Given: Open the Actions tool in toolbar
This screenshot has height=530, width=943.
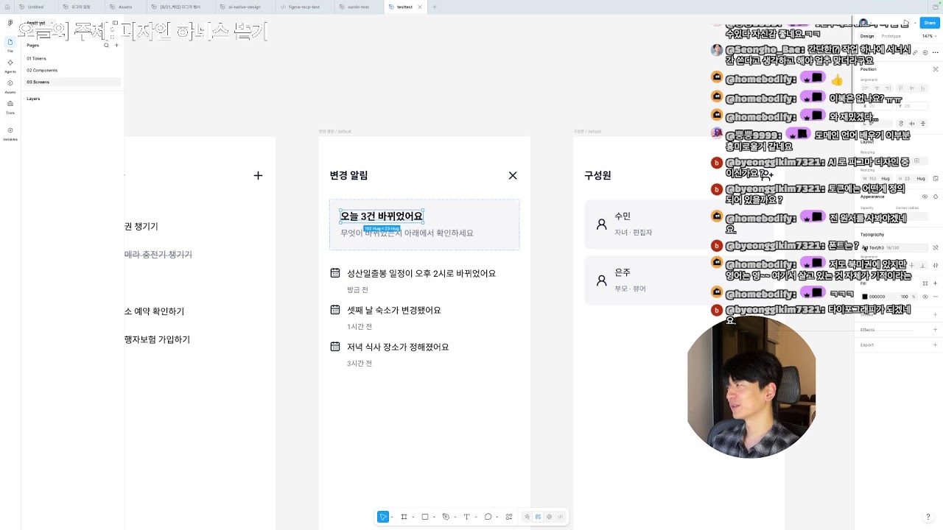Looking at the screenshot, I should pyautogui.click(x=509, y=517).
